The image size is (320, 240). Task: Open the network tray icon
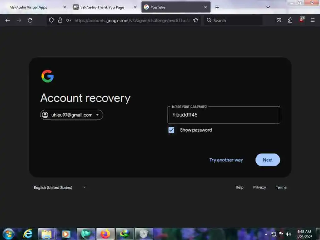click(273, 234)
